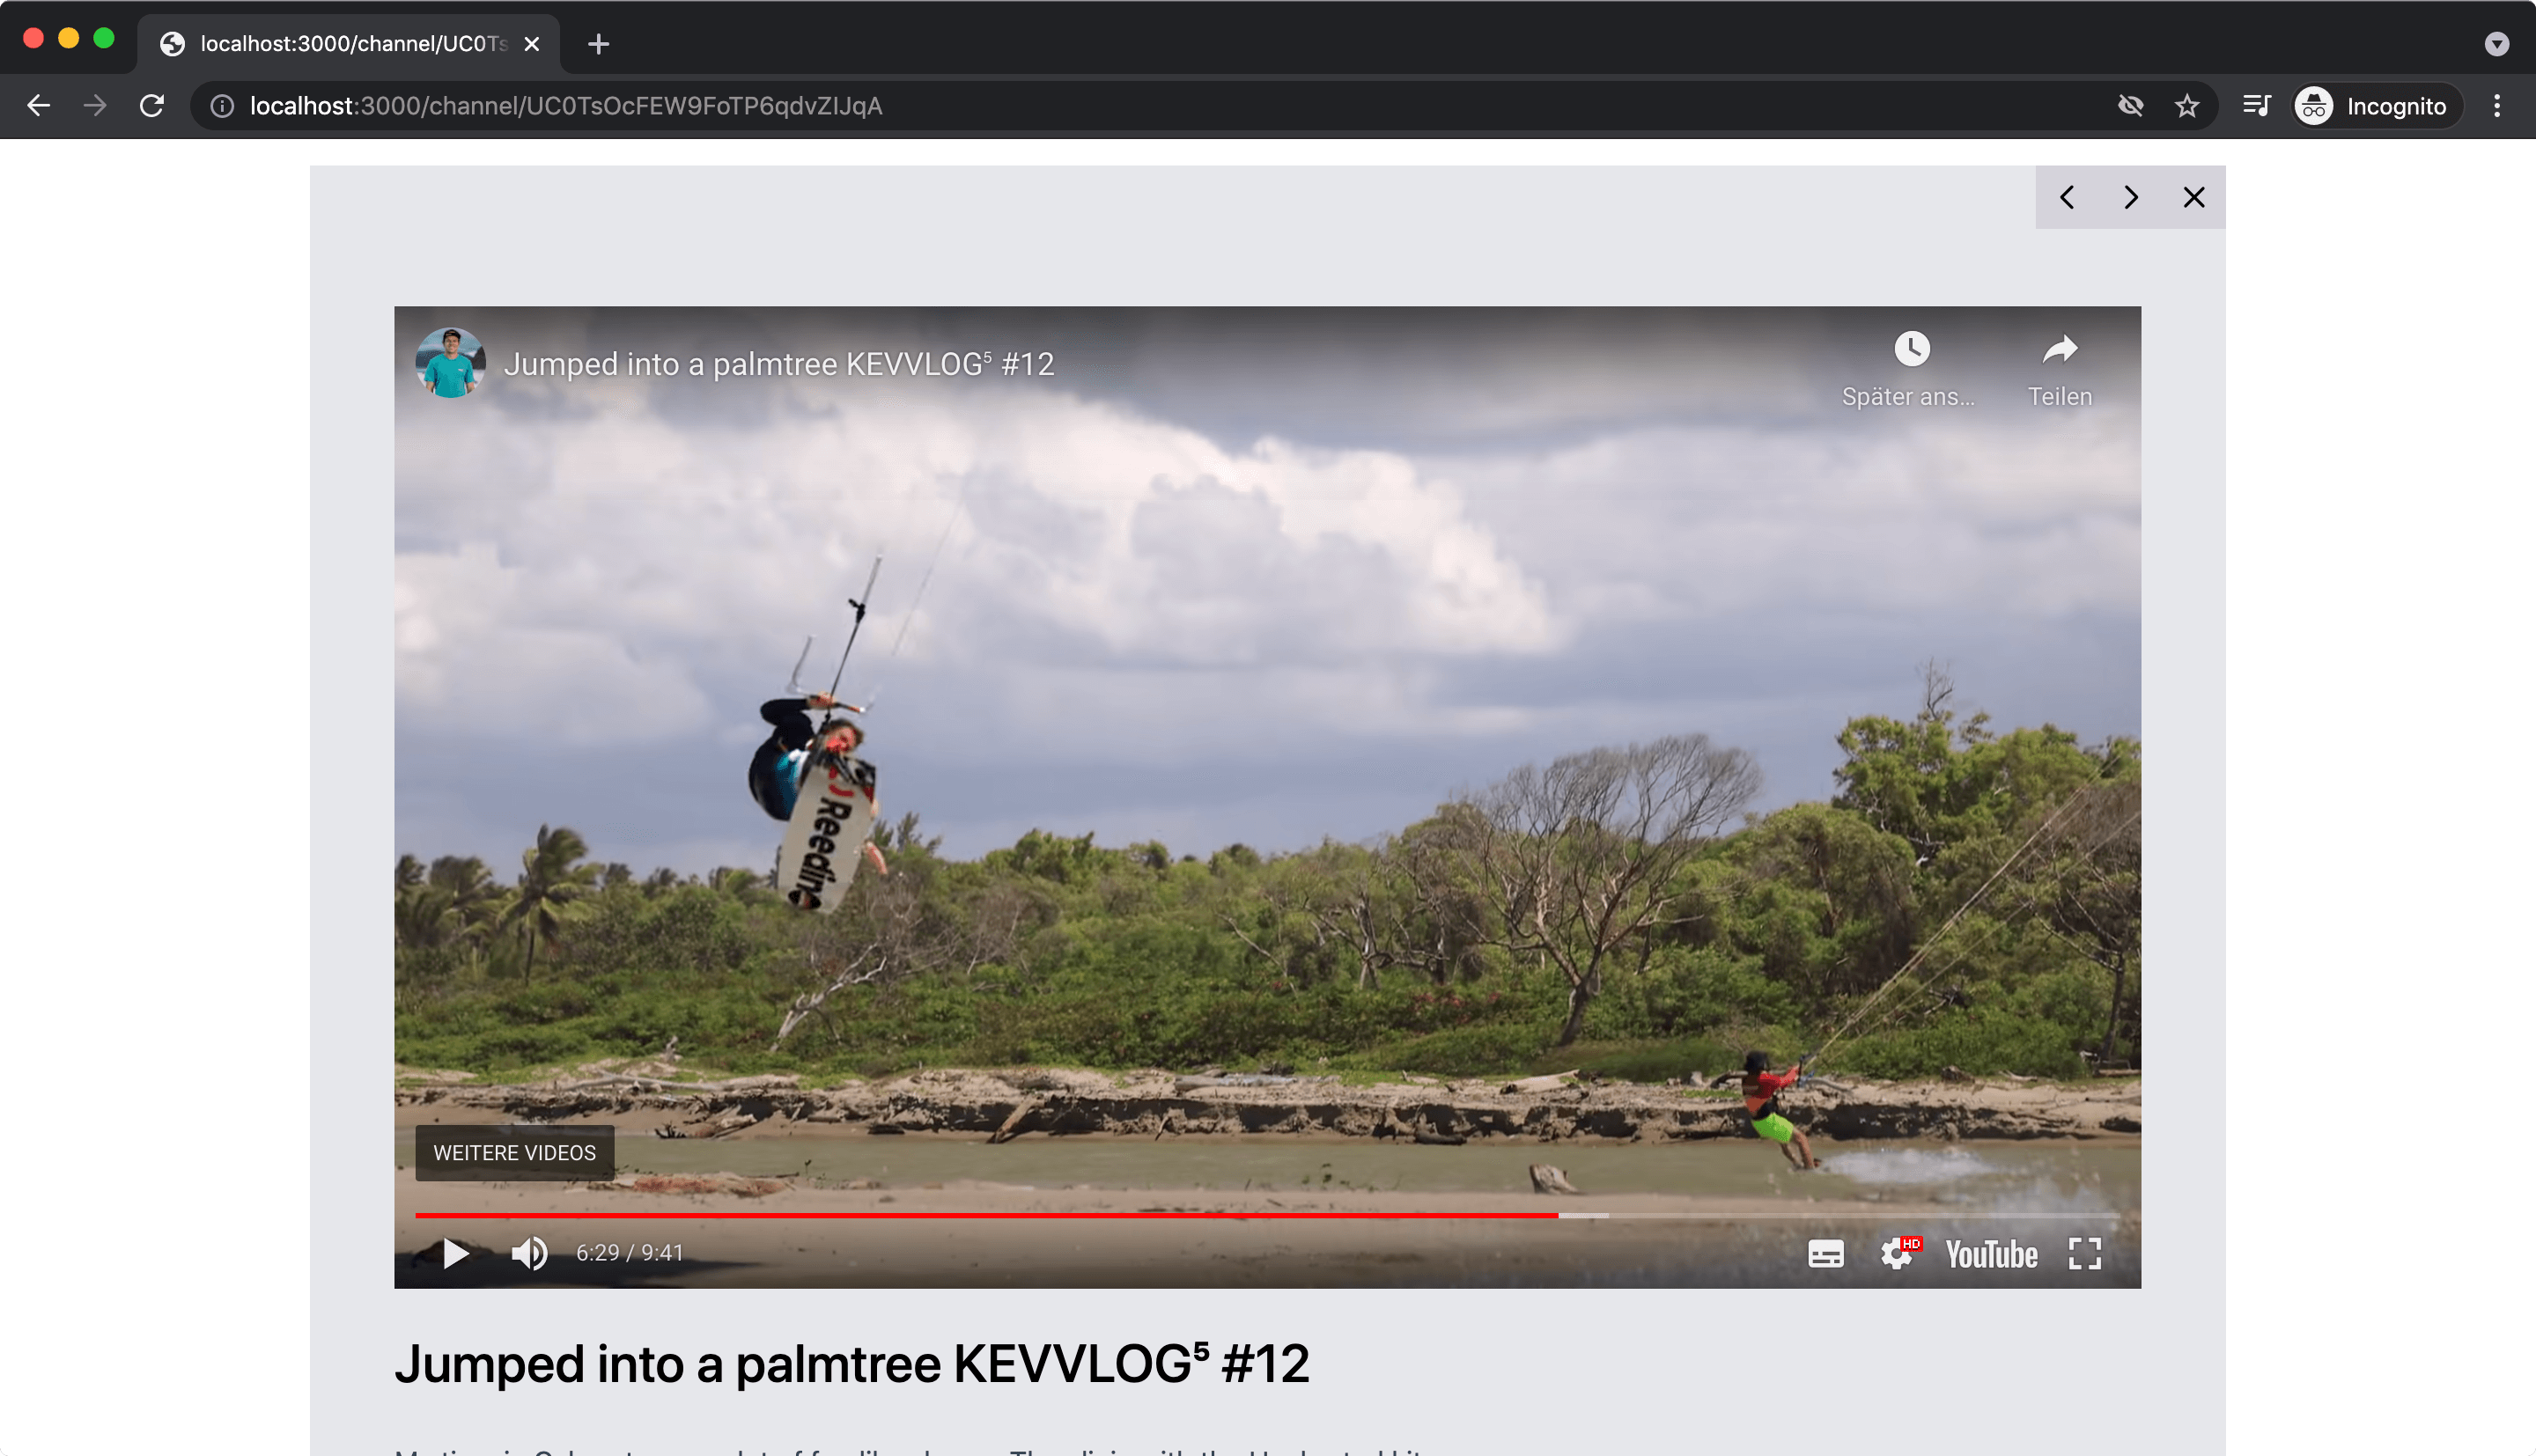2536x1456 pixels.
Task: Click the browser back arrow
Action: click(x=38, y=106)
